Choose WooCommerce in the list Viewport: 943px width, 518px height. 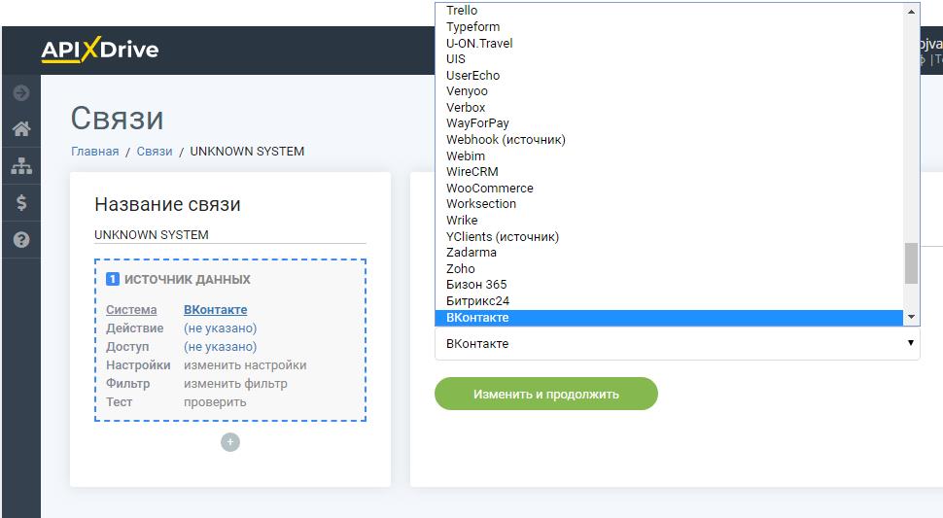coord(669,189)
